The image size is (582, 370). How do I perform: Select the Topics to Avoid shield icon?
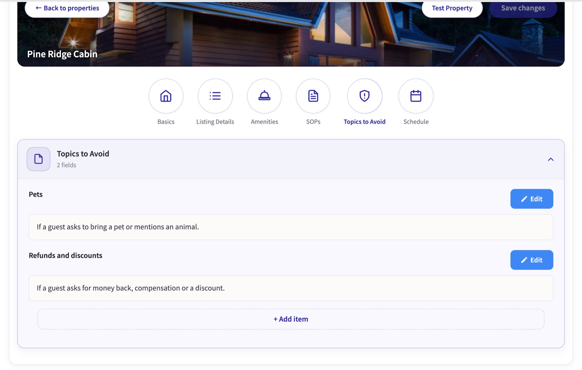(364, 96)
